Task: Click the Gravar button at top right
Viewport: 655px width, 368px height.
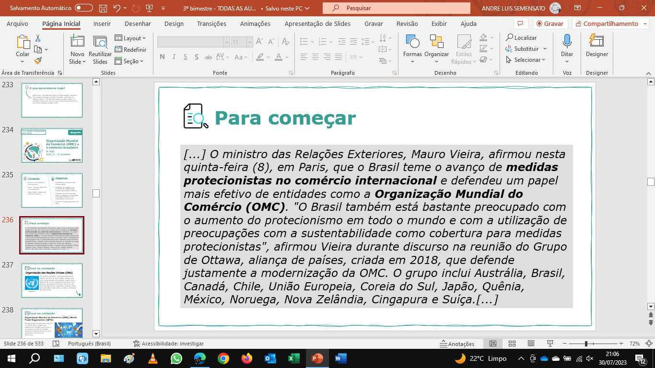Action: 550,23
